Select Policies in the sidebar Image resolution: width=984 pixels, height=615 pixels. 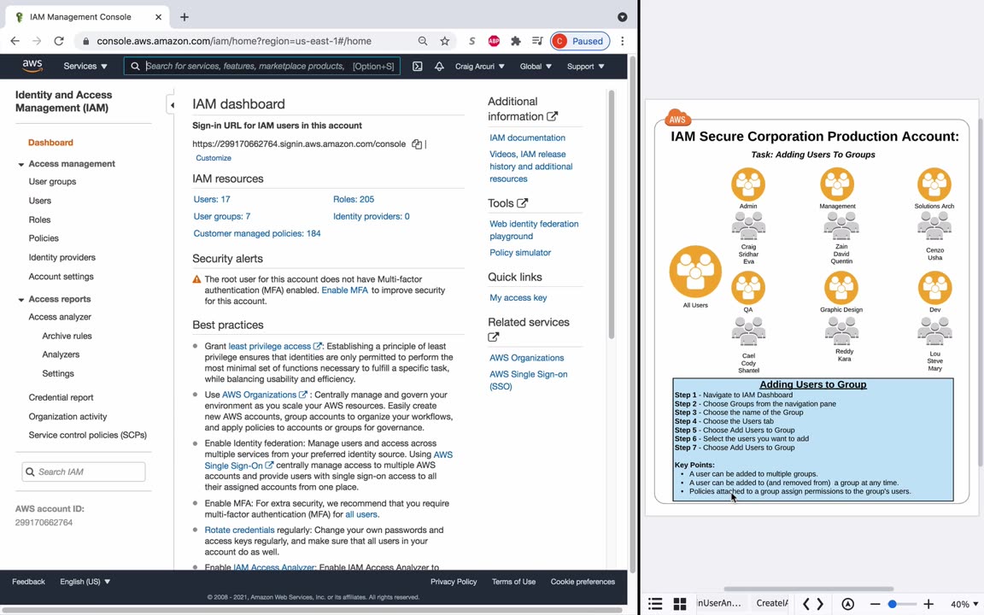(x=44, y=238)
